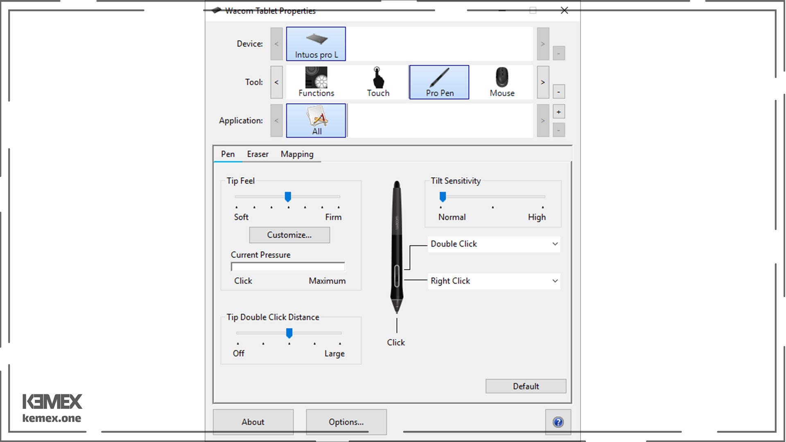Screen dimensions: 786x442
Task: Click the "Soft" label under Tip Feel
Action: tap(241, 217)
